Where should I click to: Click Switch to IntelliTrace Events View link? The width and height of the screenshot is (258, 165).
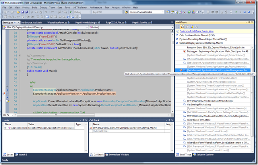pyautogui.click(x=197, y=31)
